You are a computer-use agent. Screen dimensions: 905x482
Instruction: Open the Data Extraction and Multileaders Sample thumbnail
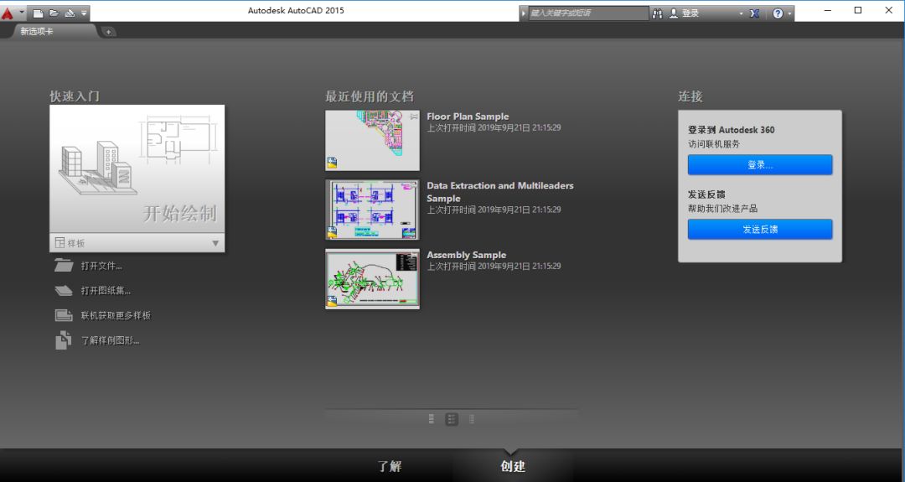[372, 210]
